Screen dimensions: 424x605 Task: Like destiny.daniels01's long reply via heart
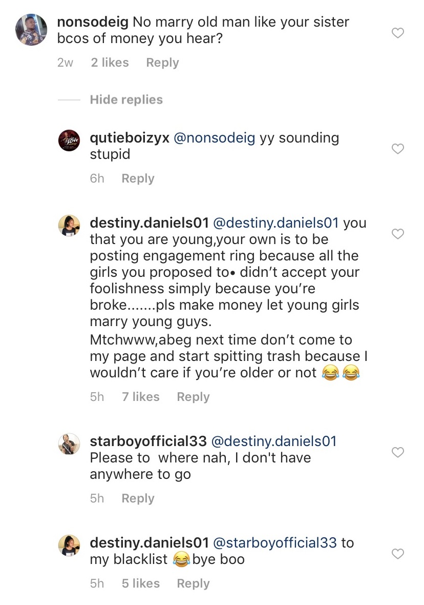coord(397,234)
